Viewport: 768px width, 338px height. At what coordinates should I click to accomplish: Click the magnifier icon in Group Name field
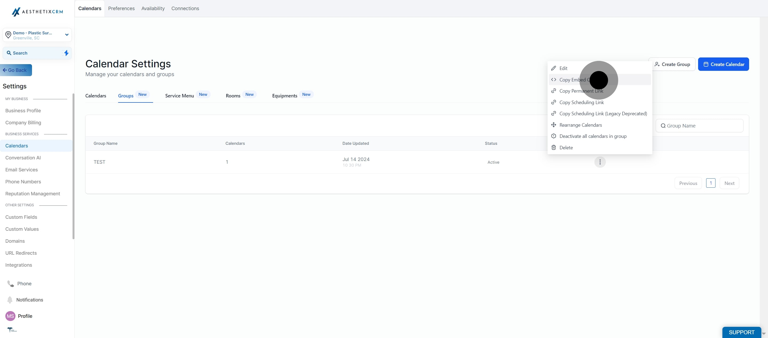663,126
